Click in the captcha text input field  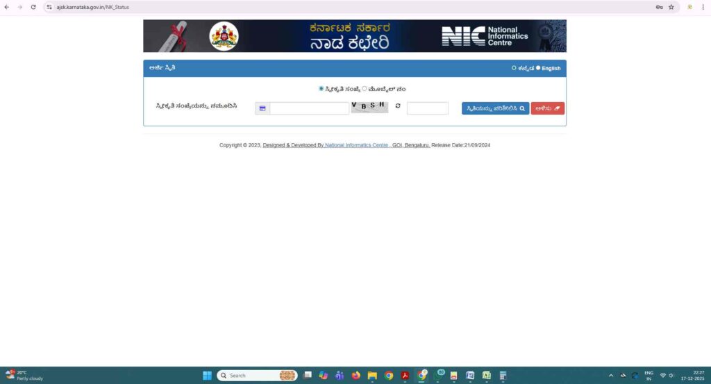point(427,108)
